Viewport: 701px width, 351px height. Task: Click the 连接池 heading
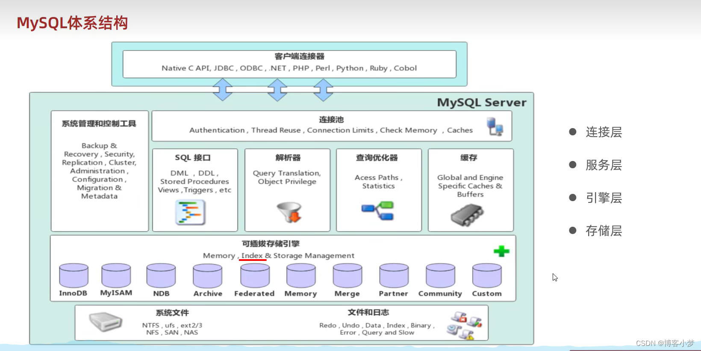[x=331, y=120]
